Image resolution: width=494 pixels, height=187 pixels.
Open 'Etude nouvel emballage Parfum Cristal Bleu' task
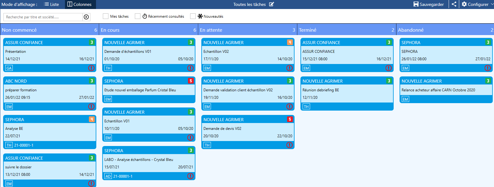(x=140, y=90)
